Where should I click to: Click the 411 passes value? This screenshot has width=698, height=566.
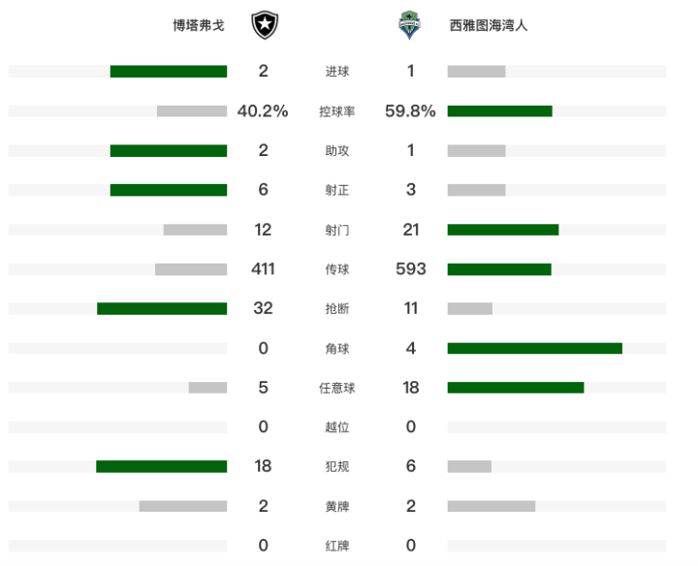pos(263,268)
